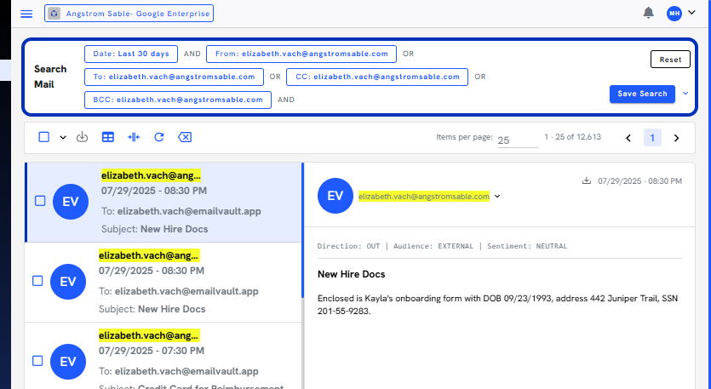Click the 1 - 25 of 12,613 count
Viewport: 711px width, 389px height.
point(573,137)
